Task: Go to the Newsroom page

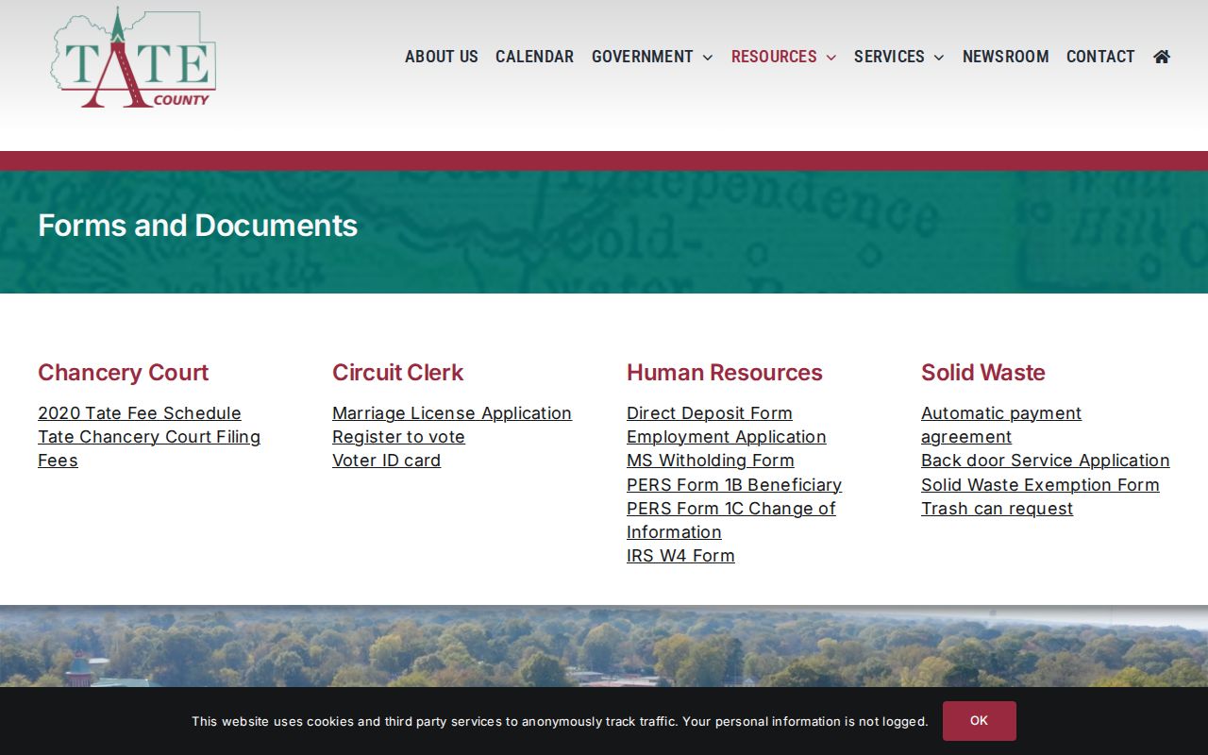Action: [1005, 57]
